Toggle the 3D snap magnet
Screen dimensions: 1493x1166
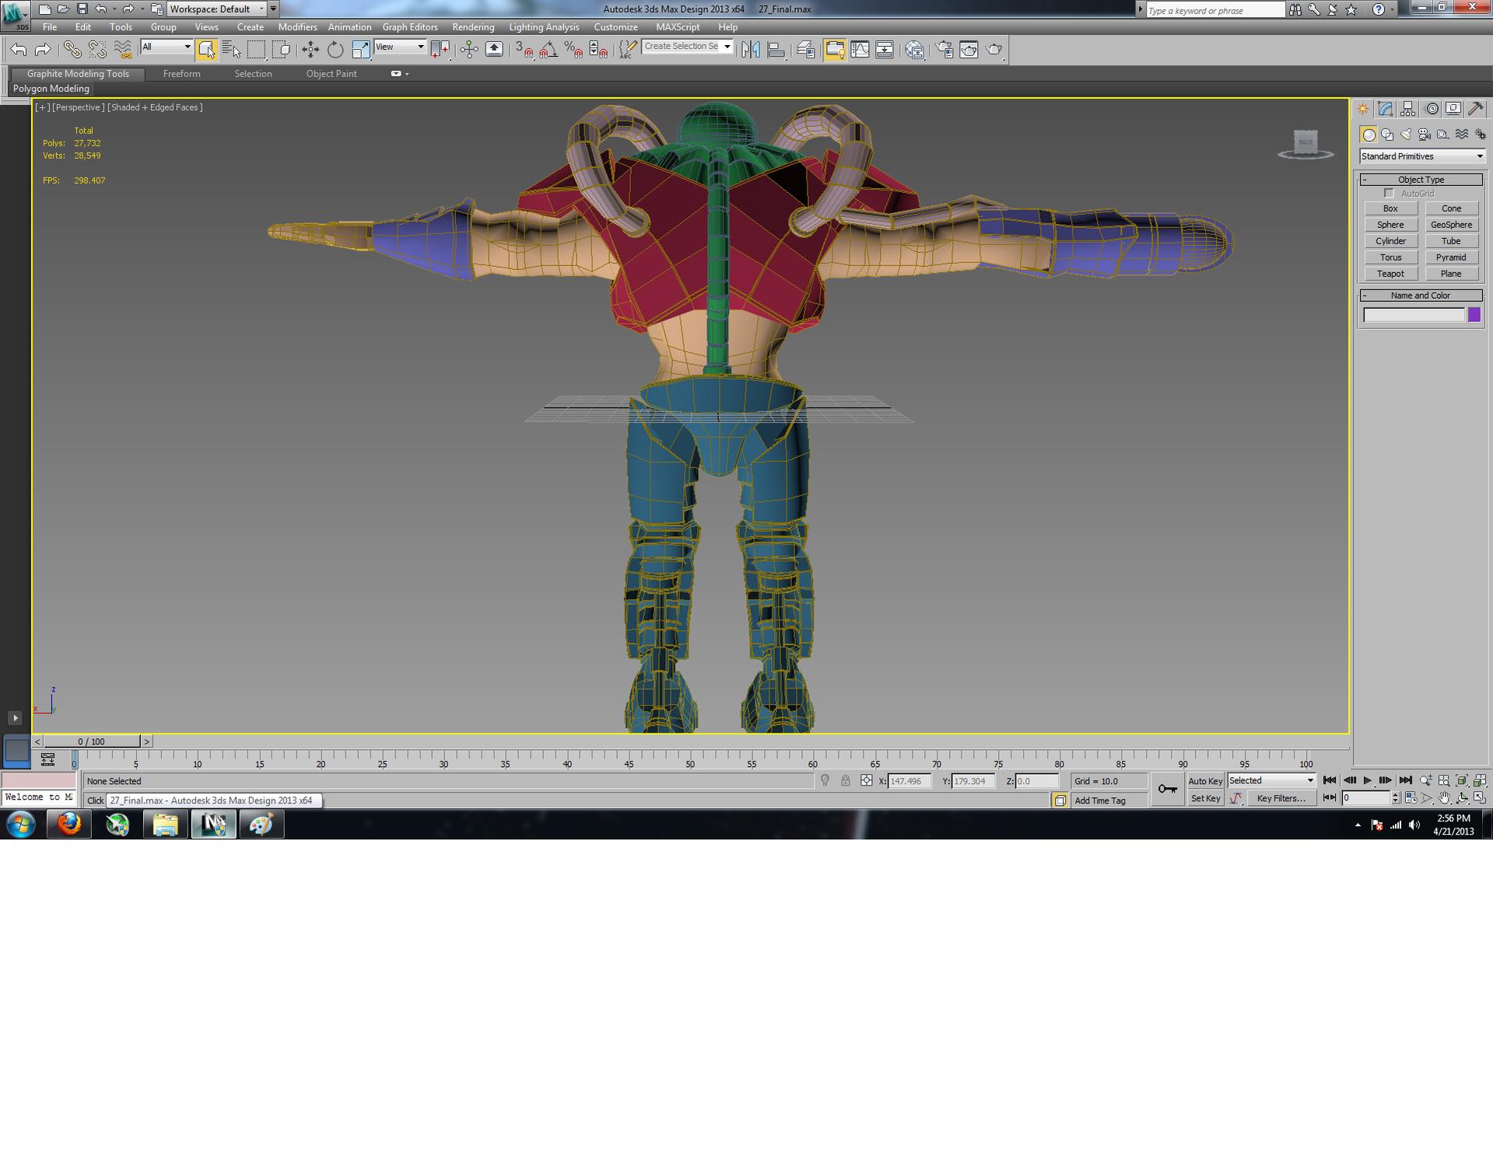click(x=526, y=50)
